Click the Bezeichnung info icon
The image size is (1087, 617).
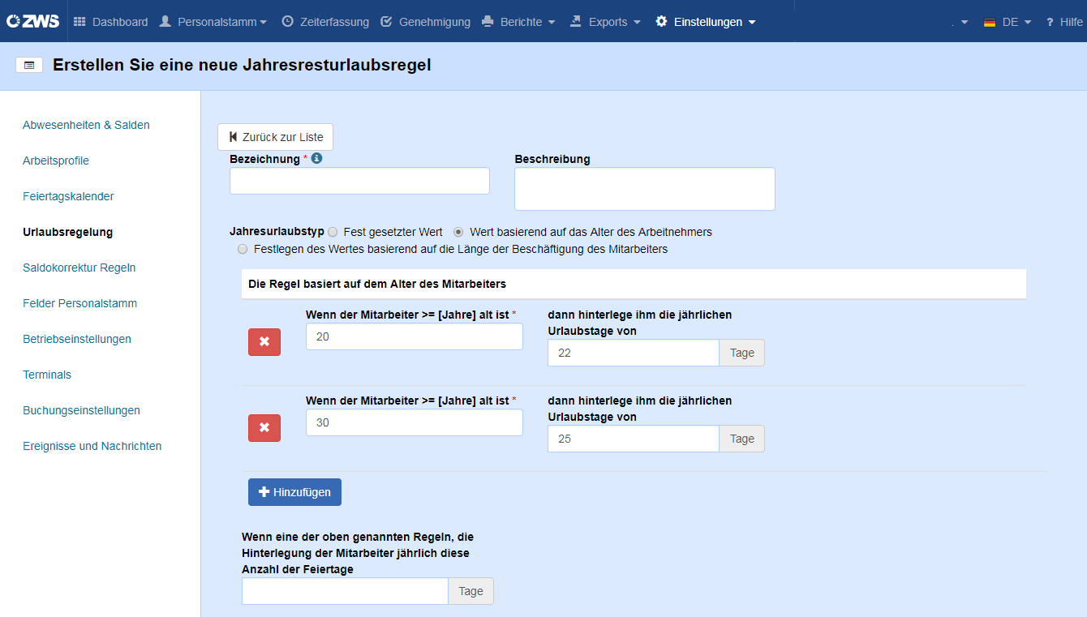pos(317,158)
